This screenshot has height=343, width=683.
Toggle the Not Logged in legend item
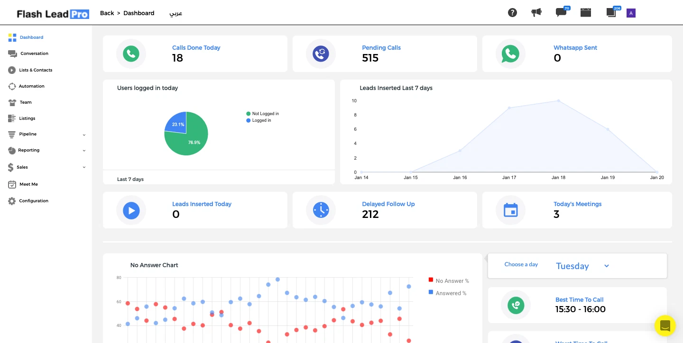265,114
